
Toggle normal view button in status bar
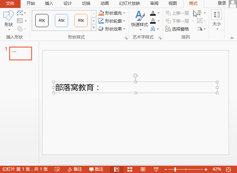[x=117, y=169]
